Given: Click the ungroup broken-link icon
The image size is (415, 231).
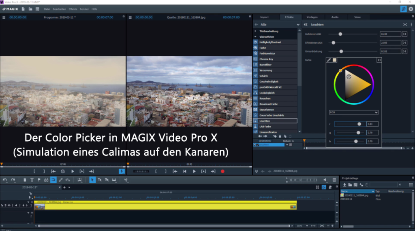Looking at the screenshot, I should (68, 180).
